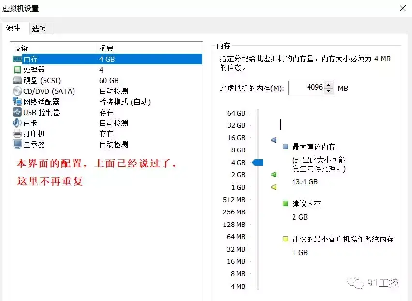Click the memory slider thumb at 4 GB
Screen dimensions: 412x301
point(257,163)
